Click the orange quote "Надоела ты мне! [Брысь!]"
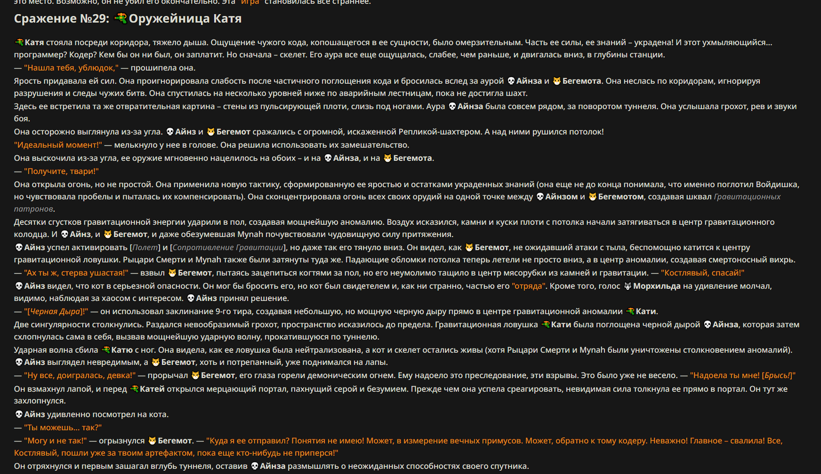This screenshot has height=474, width=821. click(743, 375)
